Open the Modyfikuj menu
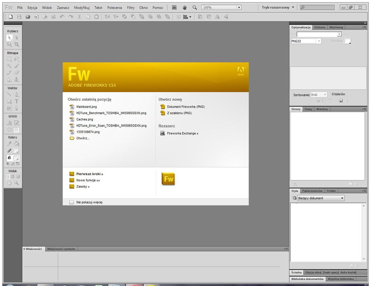371x286 pixels. click(x=82, y=8)
